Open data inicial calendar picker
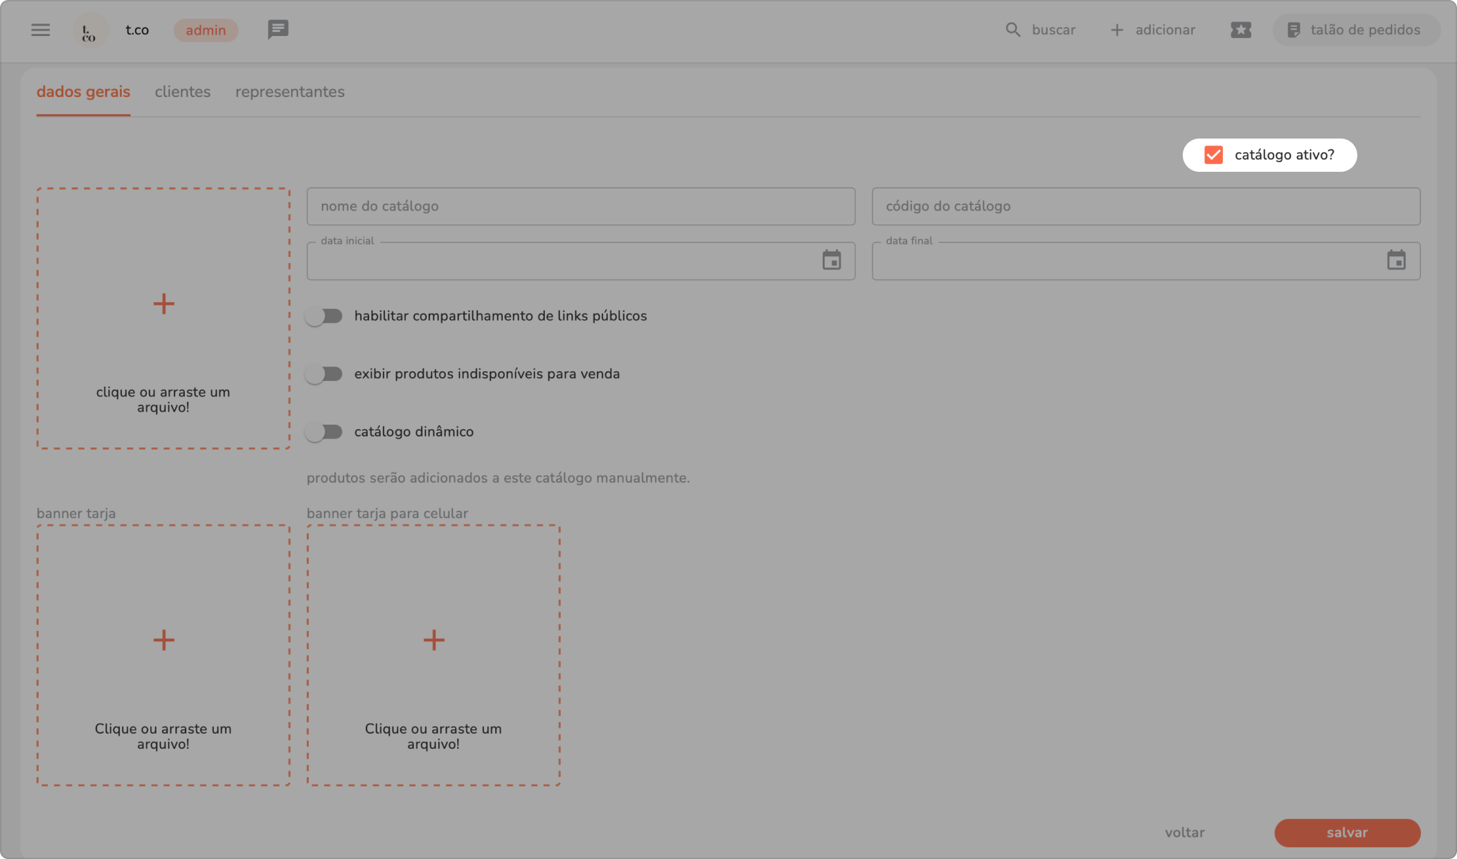1457x859 pixels. coord(831,260)
